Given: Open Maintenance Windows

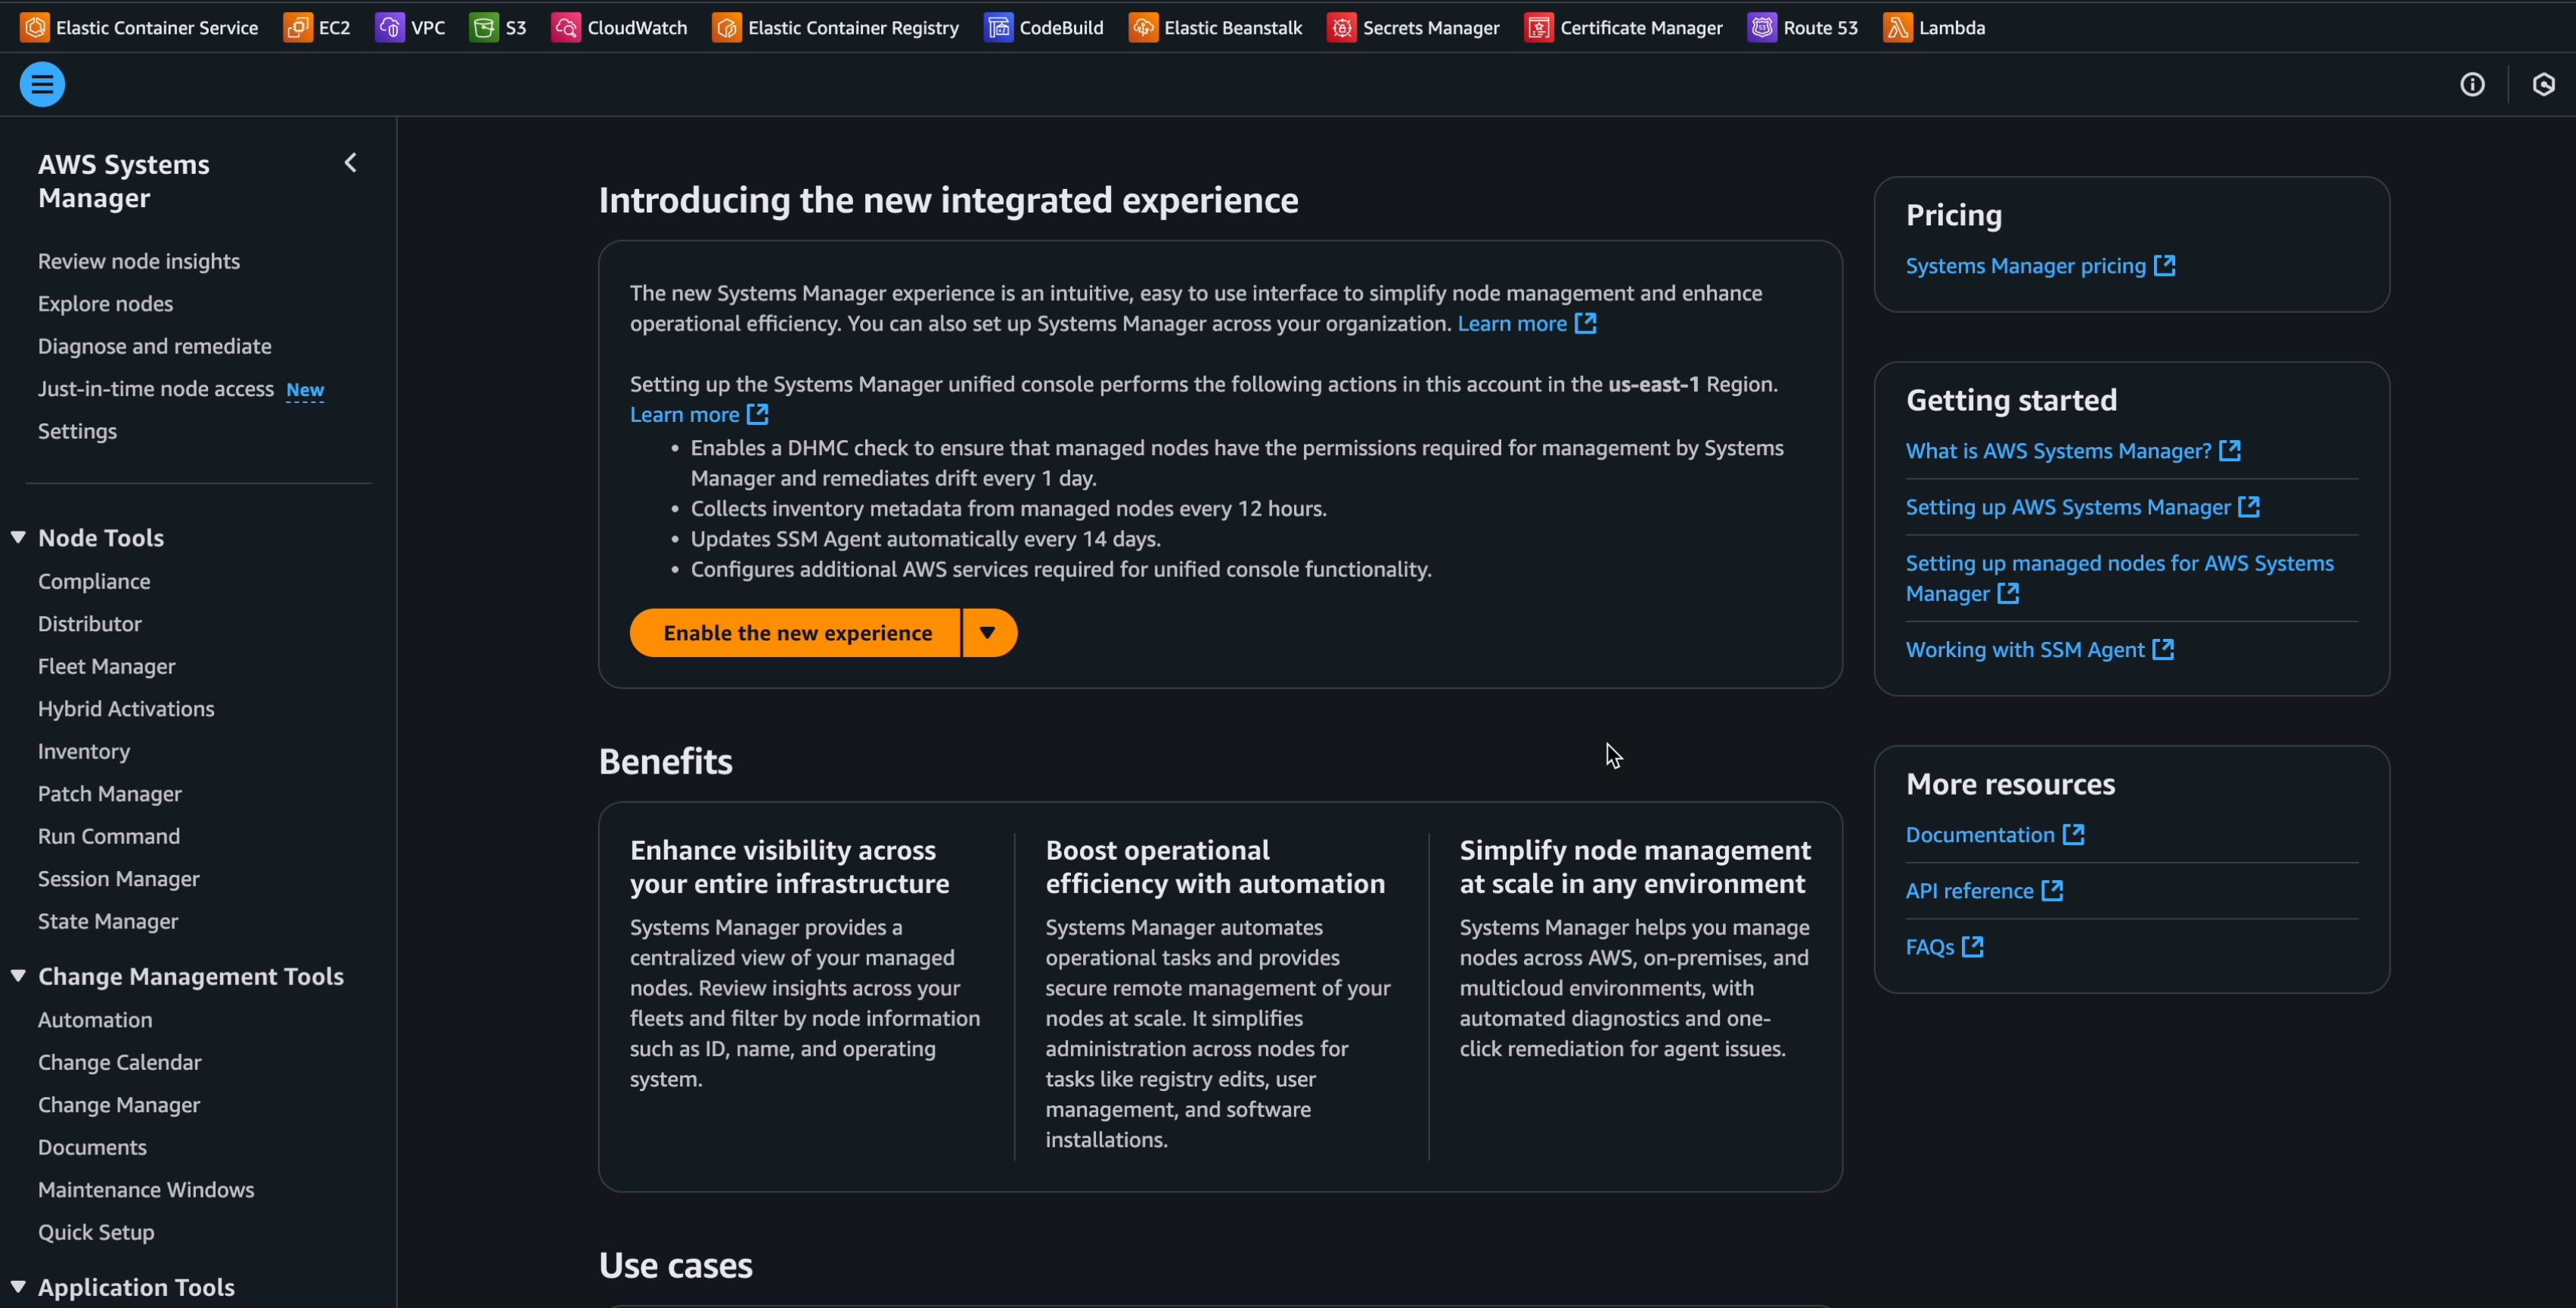Looking at the screenshot, I should tap(146, 1189).
